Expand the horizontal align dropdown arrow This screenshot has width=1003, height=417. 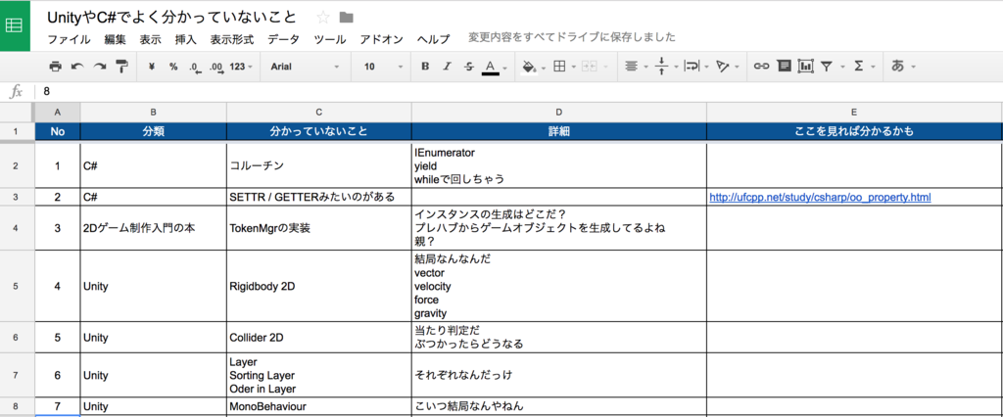[x=646, y=68]
